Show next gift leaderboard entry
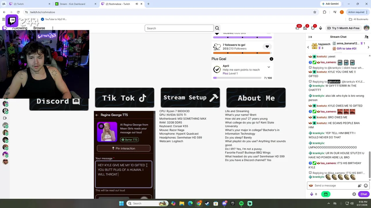This screenshot has width=371, height=208. coord(368,47)
